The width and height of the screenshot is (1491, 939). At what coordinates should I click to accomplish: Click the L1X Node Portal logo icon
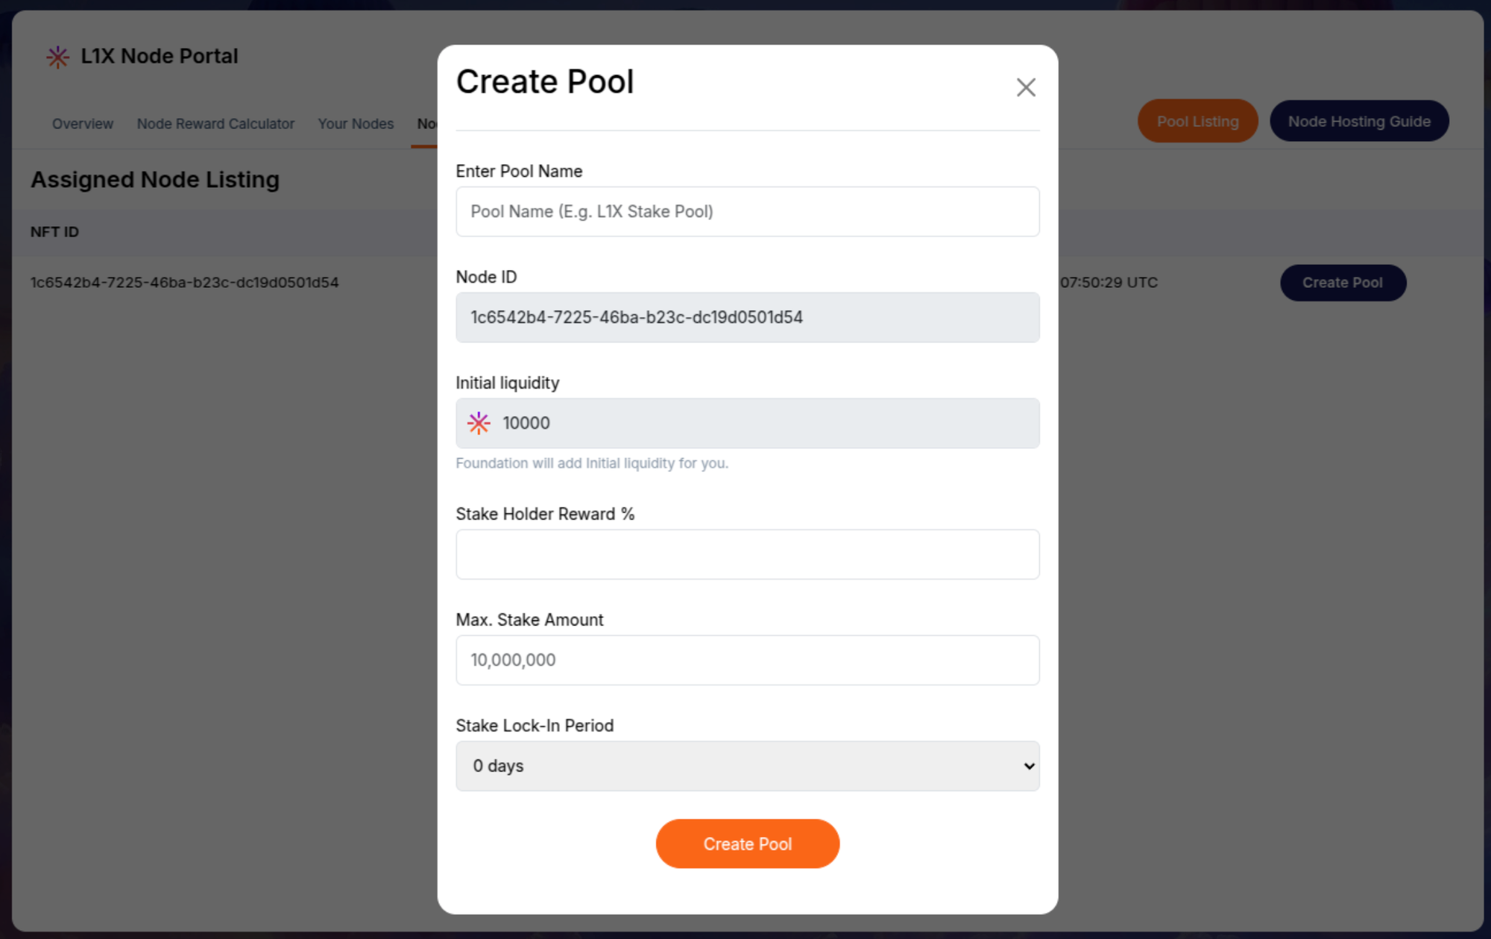(x=57, y=57)
